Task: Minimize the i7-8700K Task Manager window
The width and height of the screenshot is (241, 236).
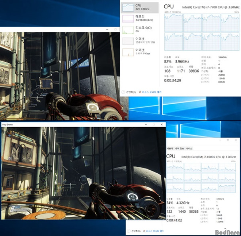Action: pos(220,140)
